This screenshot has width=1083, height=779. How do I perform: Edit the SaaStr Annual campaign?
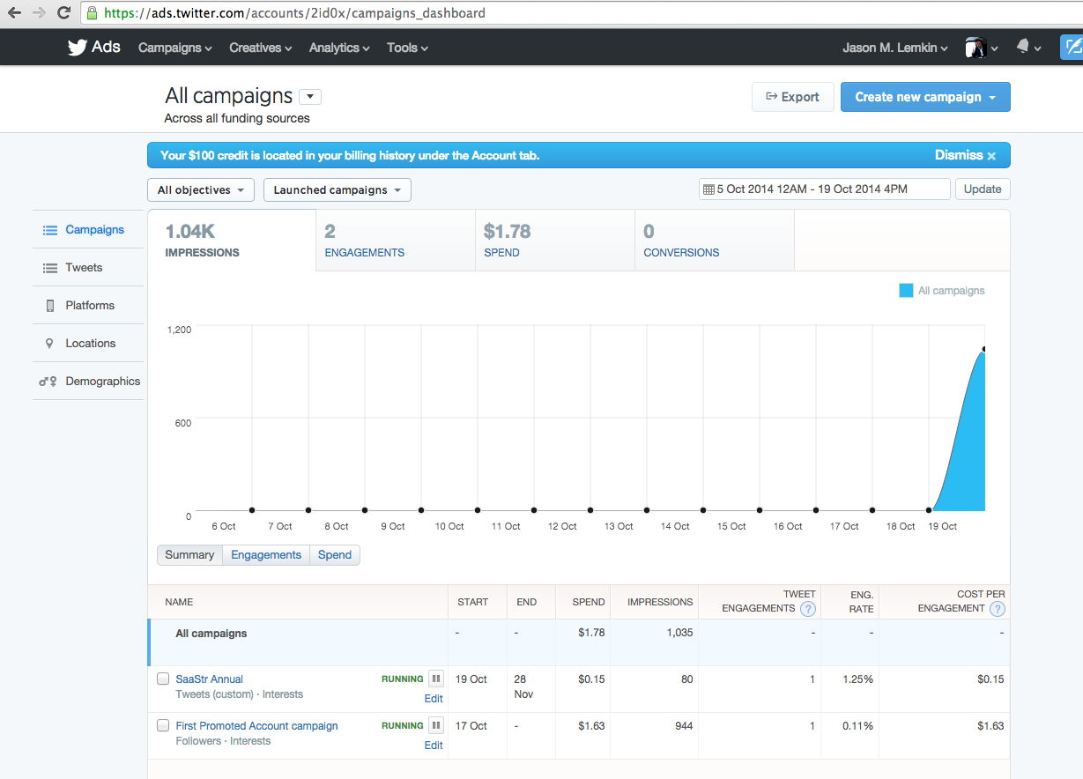pyautogui.click(x=434, y=699)
